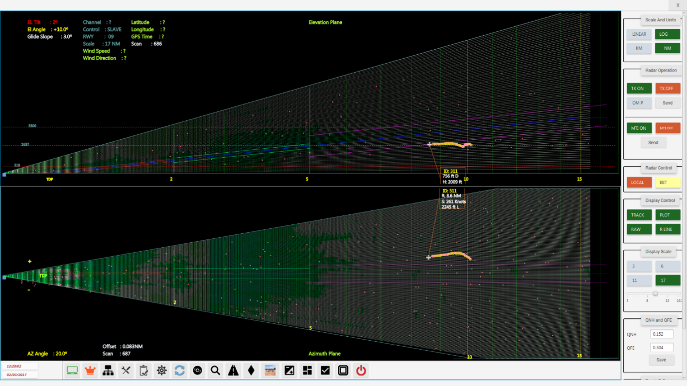Click the diamond symbol icon
Screen dimensions: 687x386
pos(251,371)
